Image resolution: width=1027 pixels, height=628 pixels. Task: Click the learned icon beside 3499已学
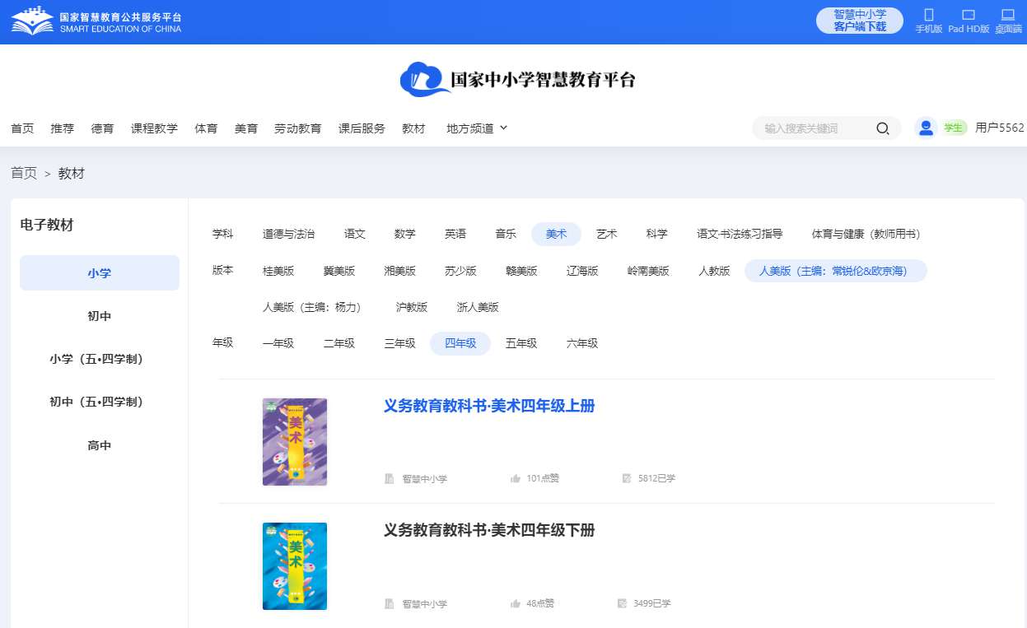[623, 603]
